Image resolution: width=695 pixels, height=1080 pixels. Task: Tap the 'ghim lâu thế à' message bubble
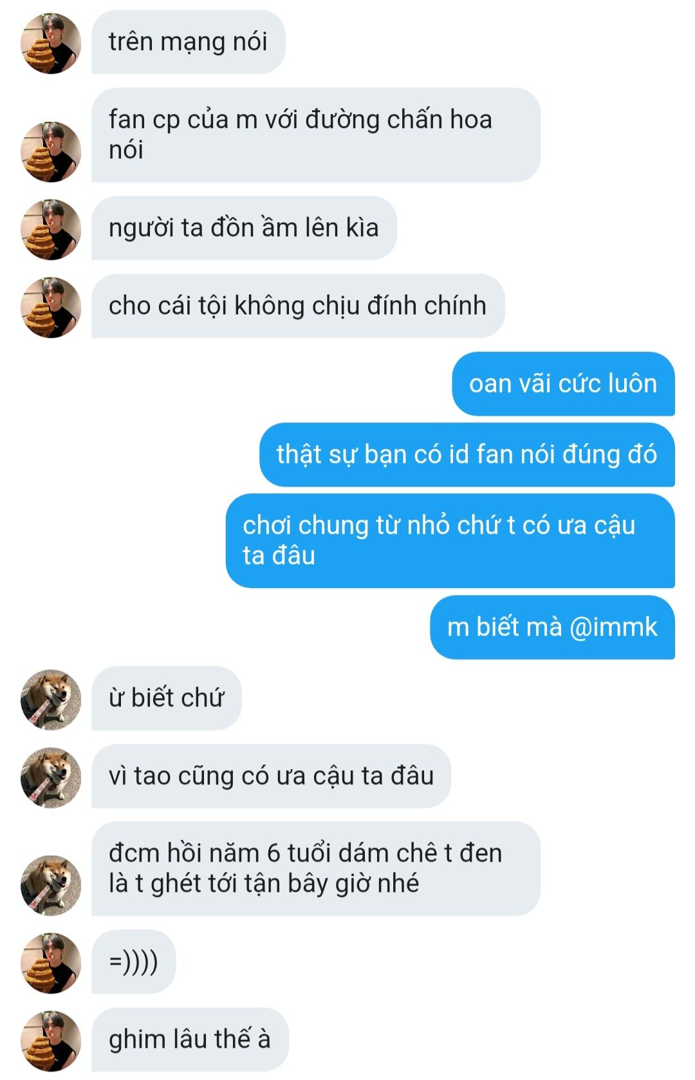click(x=190, y=1039)
